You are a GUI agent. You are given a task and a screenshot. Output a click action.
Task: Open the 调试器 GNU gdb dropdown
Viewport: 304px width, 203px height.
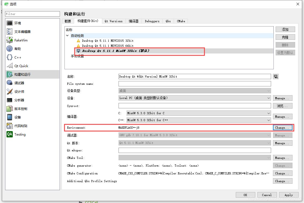click(195, 135)
